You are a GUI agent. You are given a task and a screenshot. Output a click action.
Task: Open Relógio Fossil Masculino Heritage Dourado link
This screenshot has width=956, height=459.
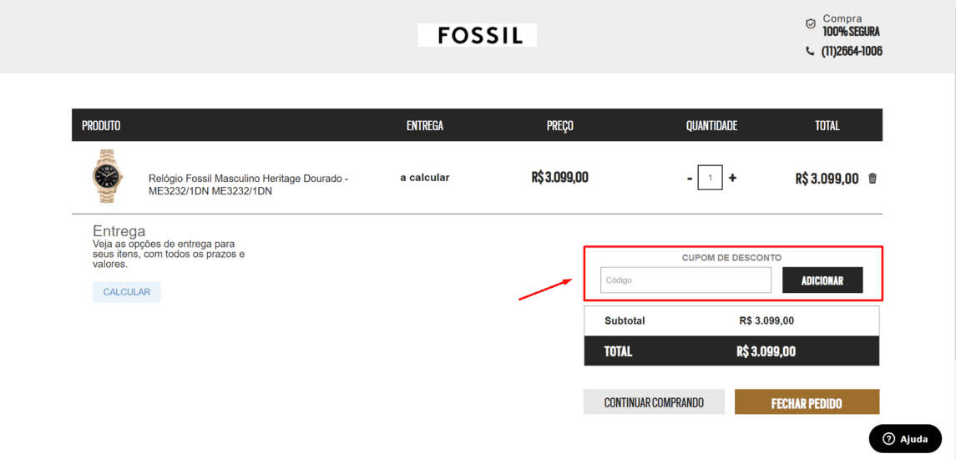pos(249,184)
